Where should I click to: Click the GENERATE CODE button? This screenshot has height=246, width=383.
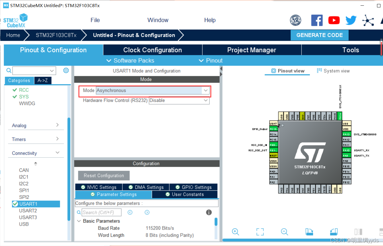pos(320,35)
